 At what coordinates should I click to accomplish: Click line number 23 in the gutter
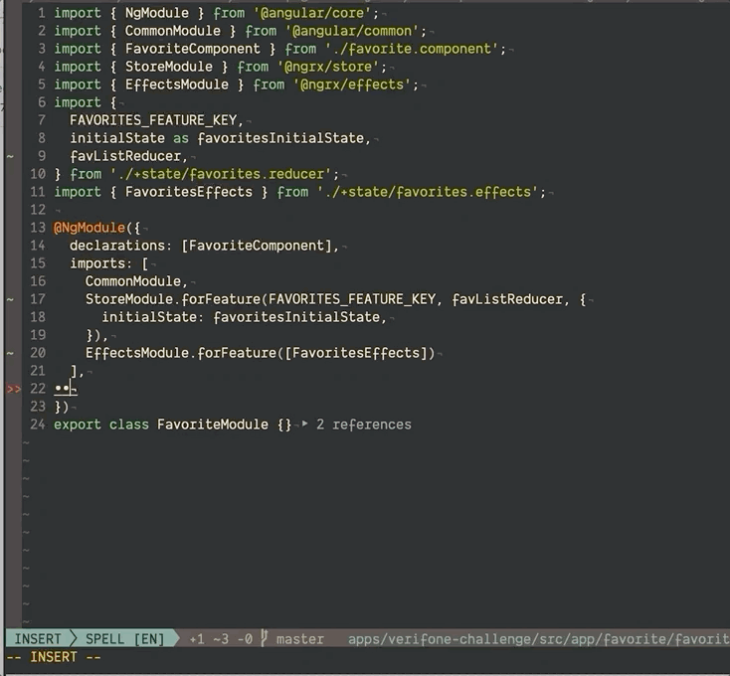coord(38,407)
